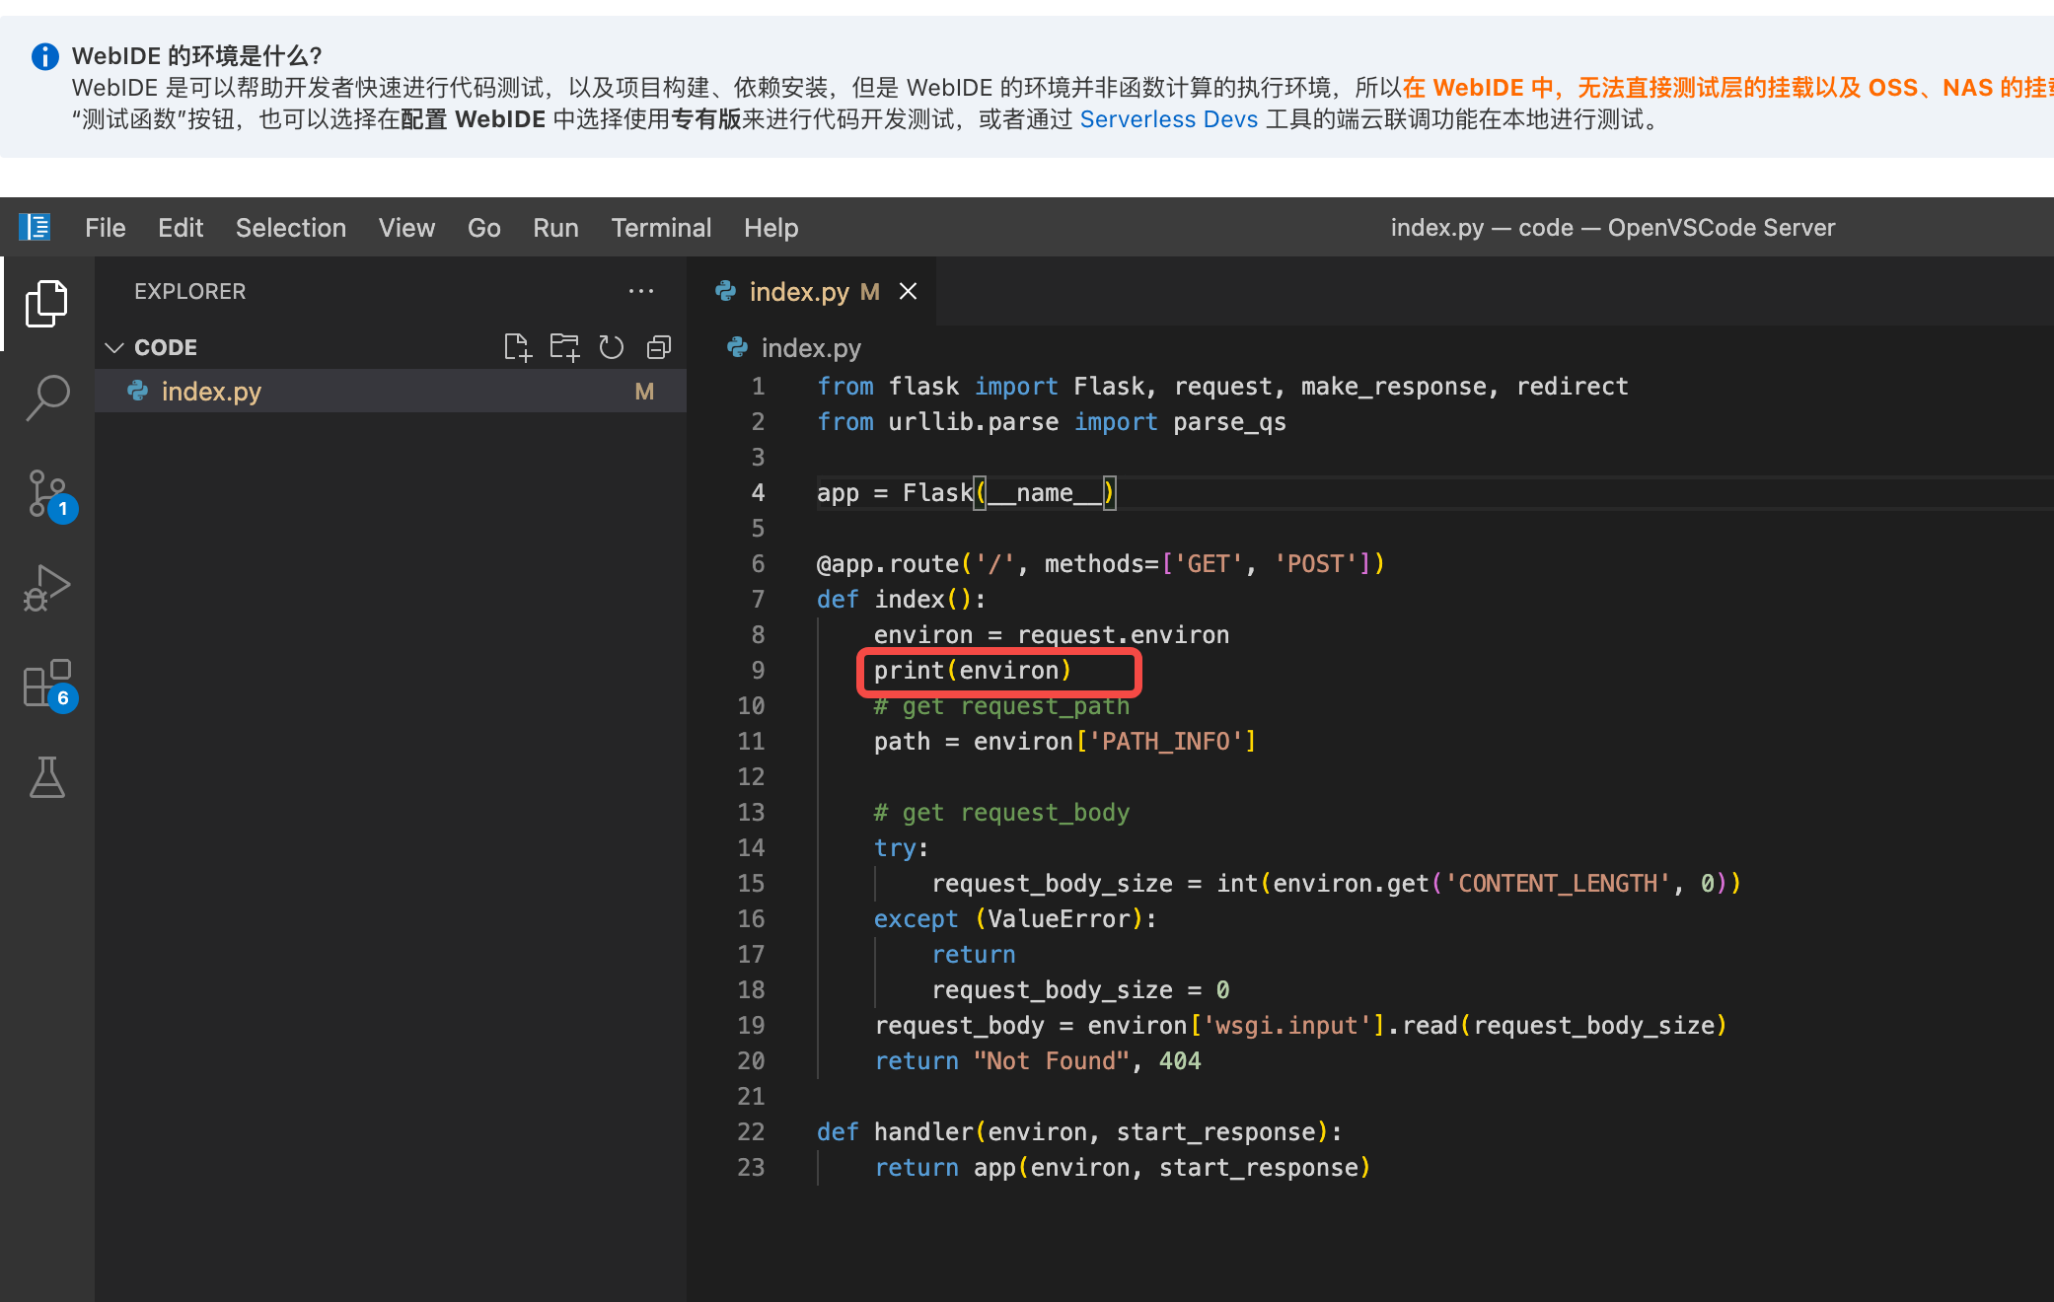Create a new file in CODE folder

[x=517, y=347]
